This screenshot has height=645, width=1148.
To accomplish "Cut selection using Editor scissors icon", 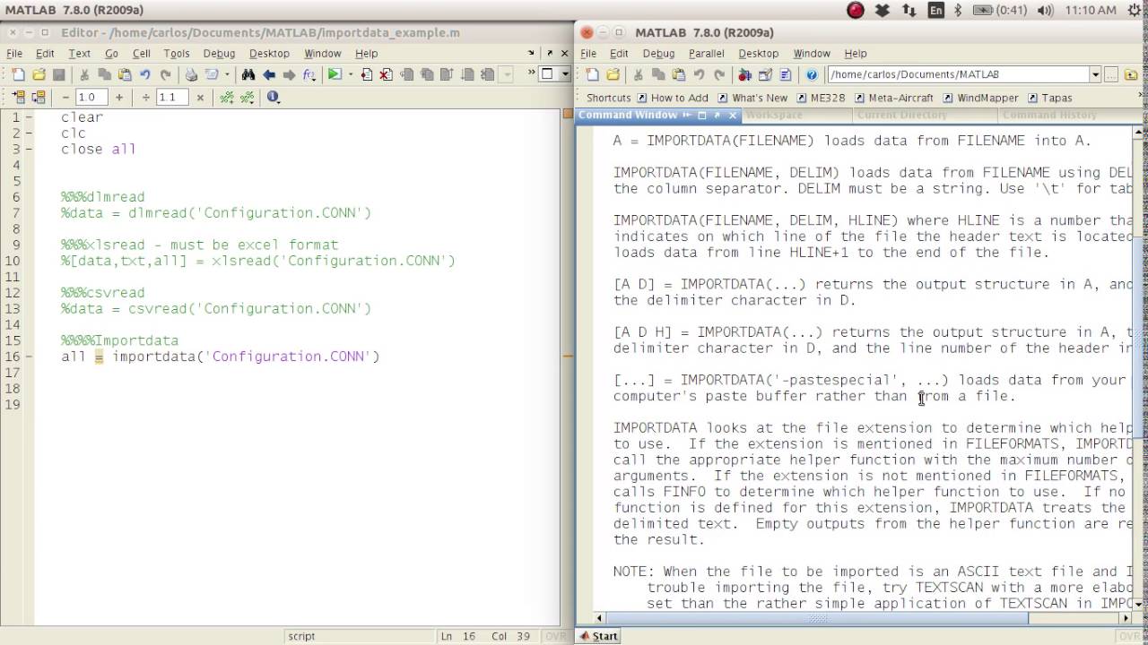I will tap(84, 74).
